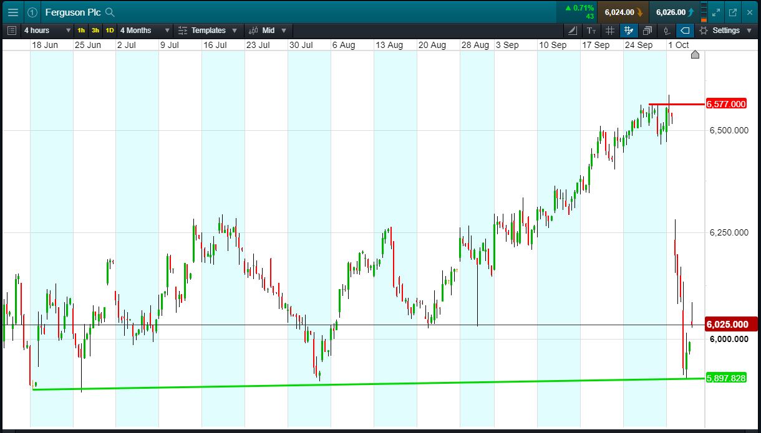Open the Settings dropdown
The height and width of the screenshot is (433, 761).
[x=726, y=31]
